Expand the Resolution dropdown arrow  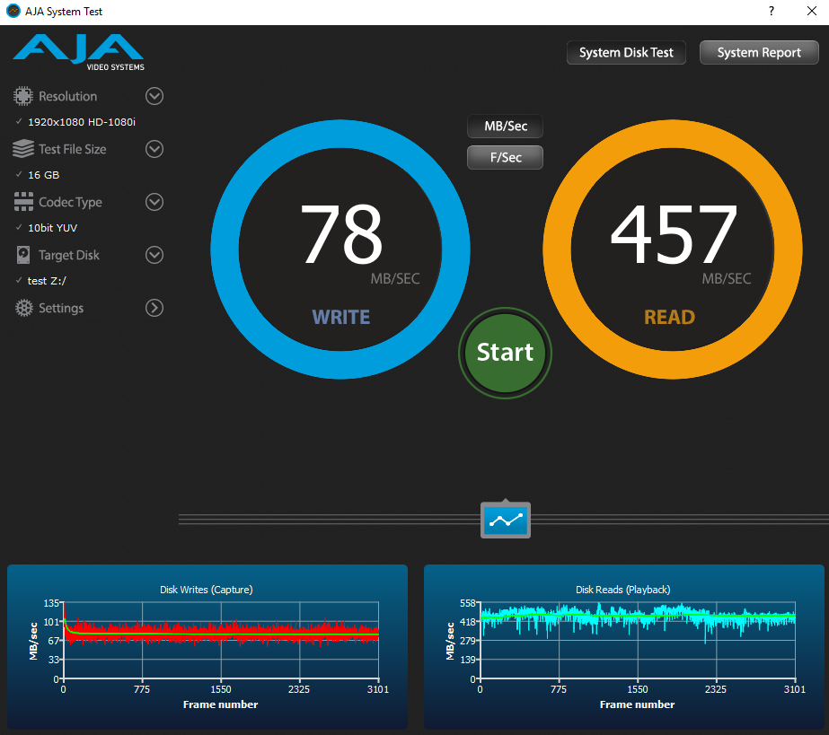pos(154,96)
